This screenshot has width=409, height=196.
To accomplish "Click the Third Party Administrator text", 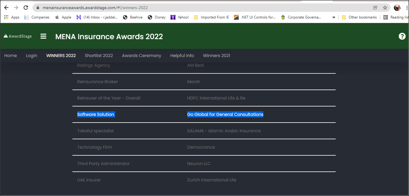I will [103, 164].
